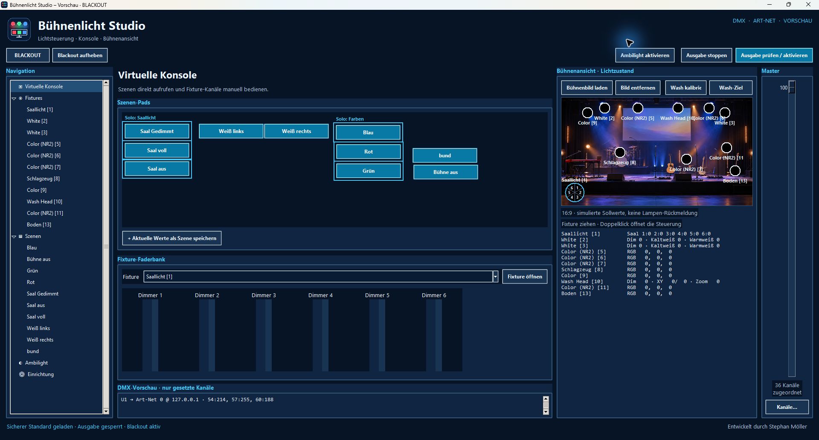Click the Virtuelle Konsole icon in Navigation

(20, 87)
